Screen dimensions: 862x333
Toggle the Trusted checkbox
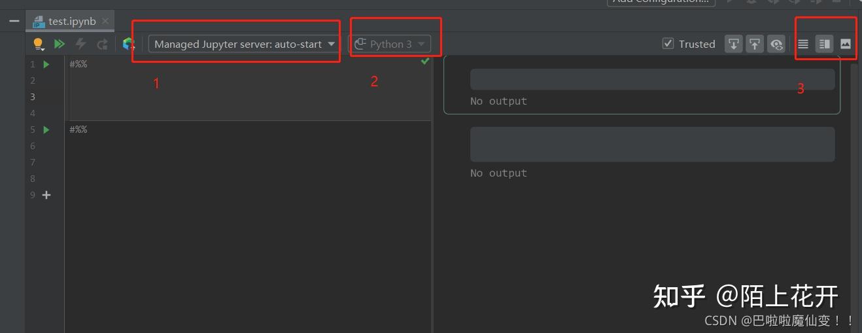pos(668,44)
